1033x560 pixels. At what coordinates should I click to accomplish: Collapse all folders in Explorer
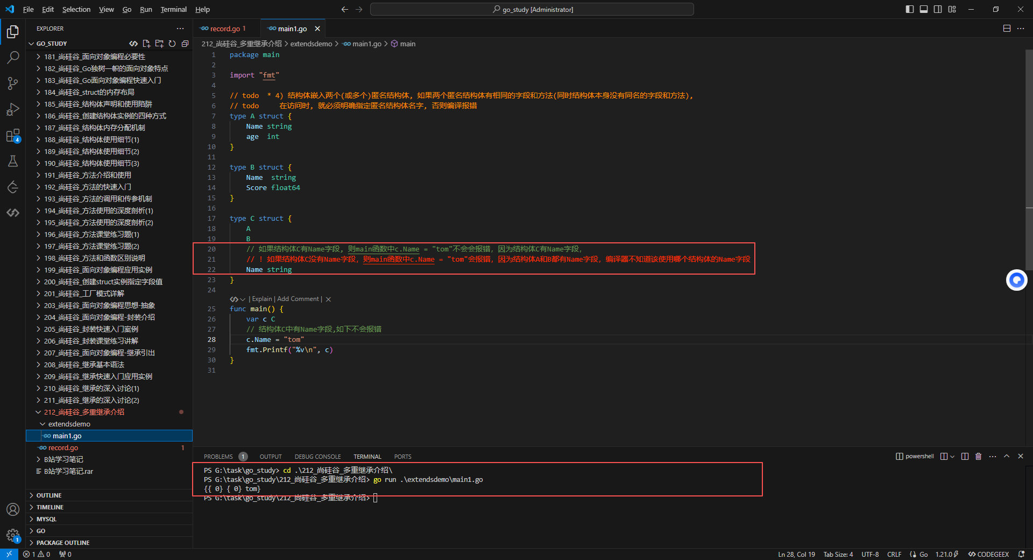[x=185, y=44]
